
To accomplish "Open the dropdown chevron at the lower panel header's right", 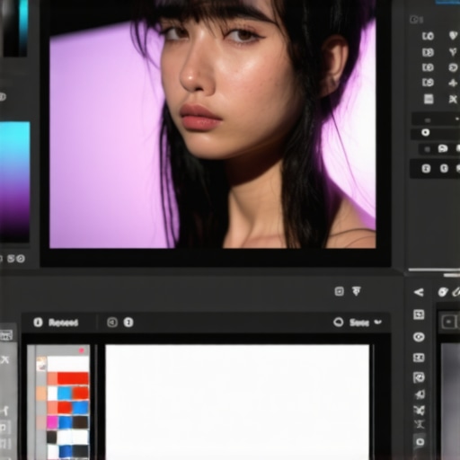I will pyautogui.click(x=378, y=322).
